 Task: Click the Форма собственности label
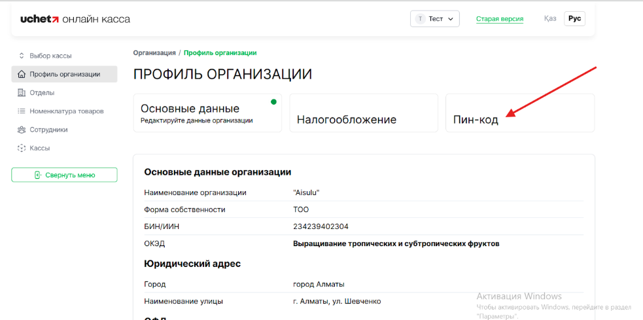(x=185, y=209)
